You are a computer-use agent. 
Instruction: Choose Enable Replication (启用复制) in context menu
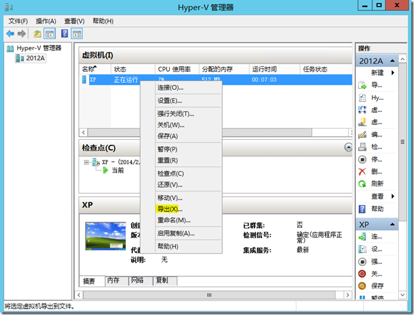pyautogui.click(x=181, y=233)
